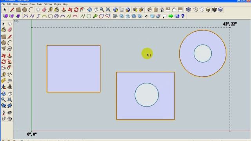Switch to the Iso view

pos(149,10)
